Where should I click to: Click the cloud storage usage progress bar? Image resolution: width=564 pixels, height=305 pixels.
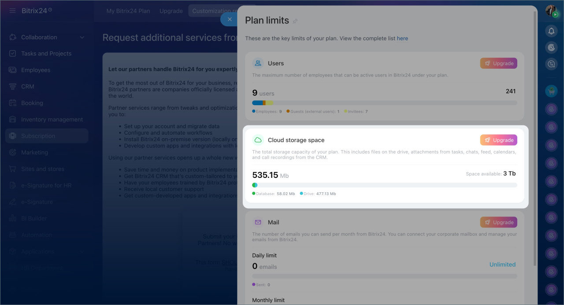coord(384,185)
